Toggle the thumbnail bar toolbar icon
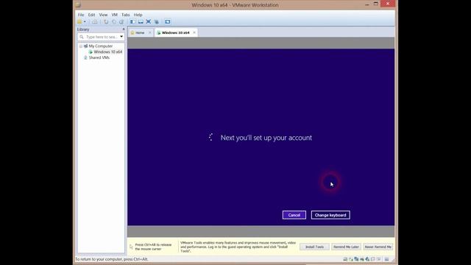471x265 pixels. tap(141, 21)
